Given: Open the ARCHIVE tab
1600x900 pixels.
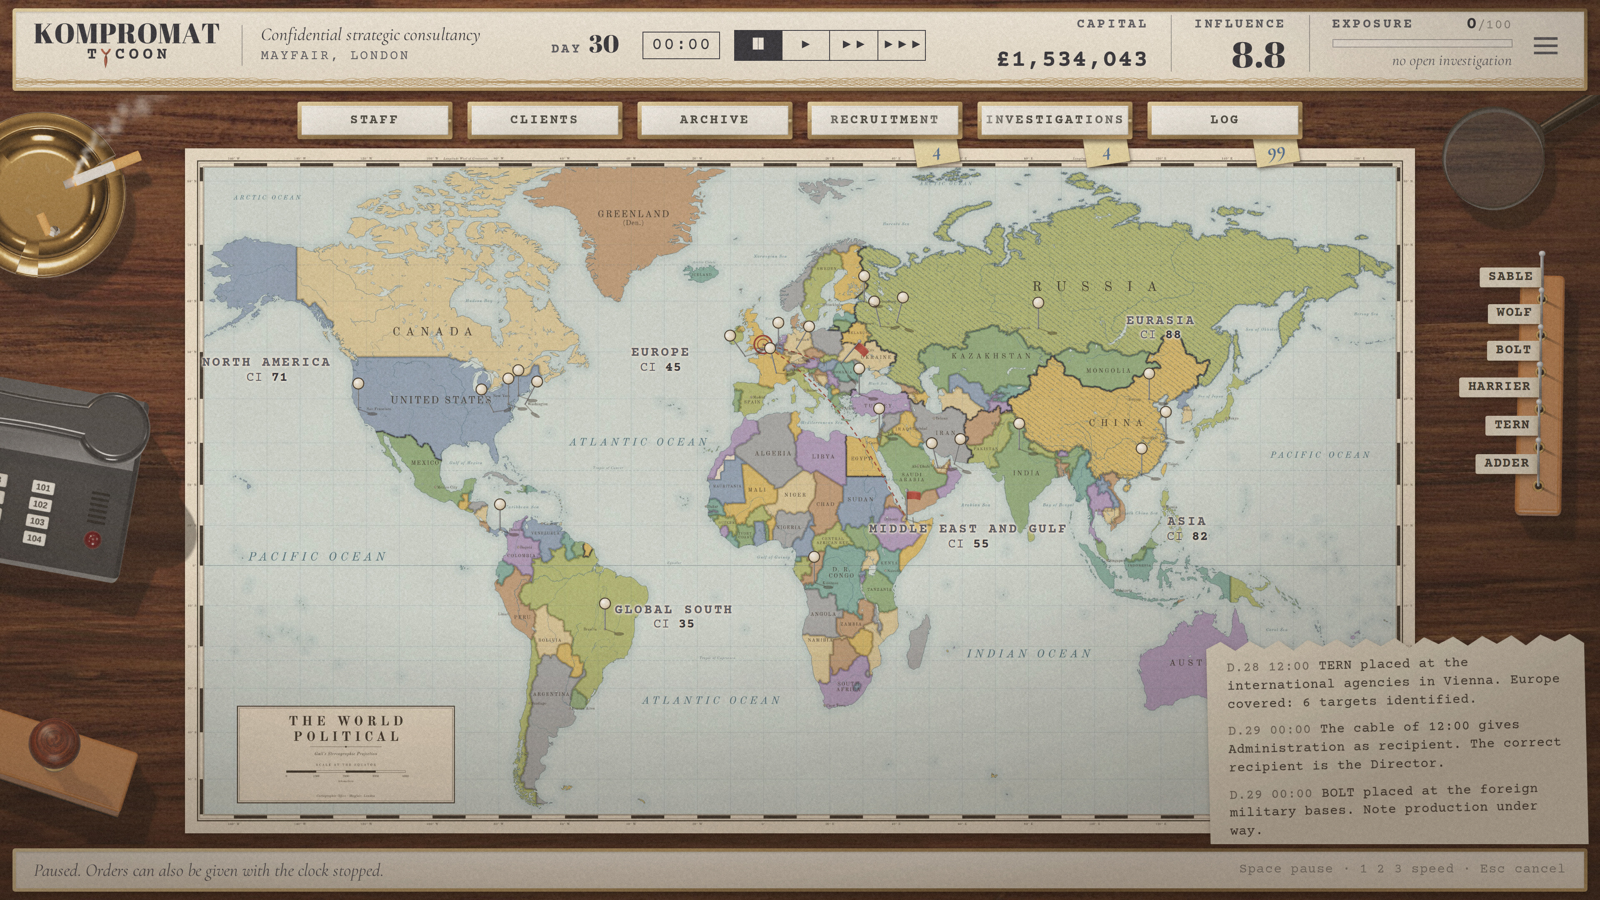Looking at the screenshot, I should [714, 119].
